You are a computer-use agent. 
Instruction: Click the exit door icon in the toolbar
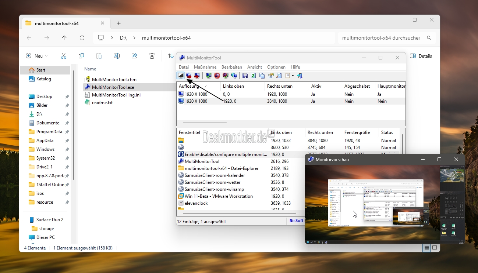tap(300, 76)
